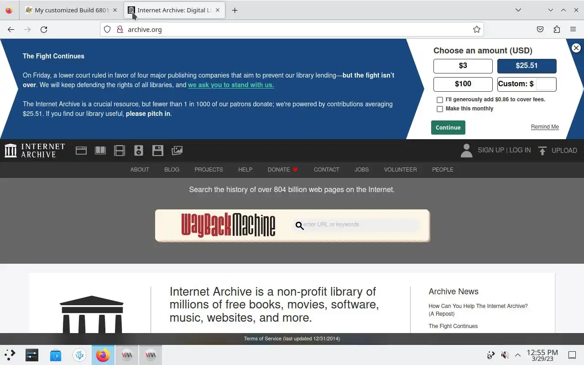Screen dimensions: 584x365
Task: Expand the hidden system tray icons
Action: point(518,355)
